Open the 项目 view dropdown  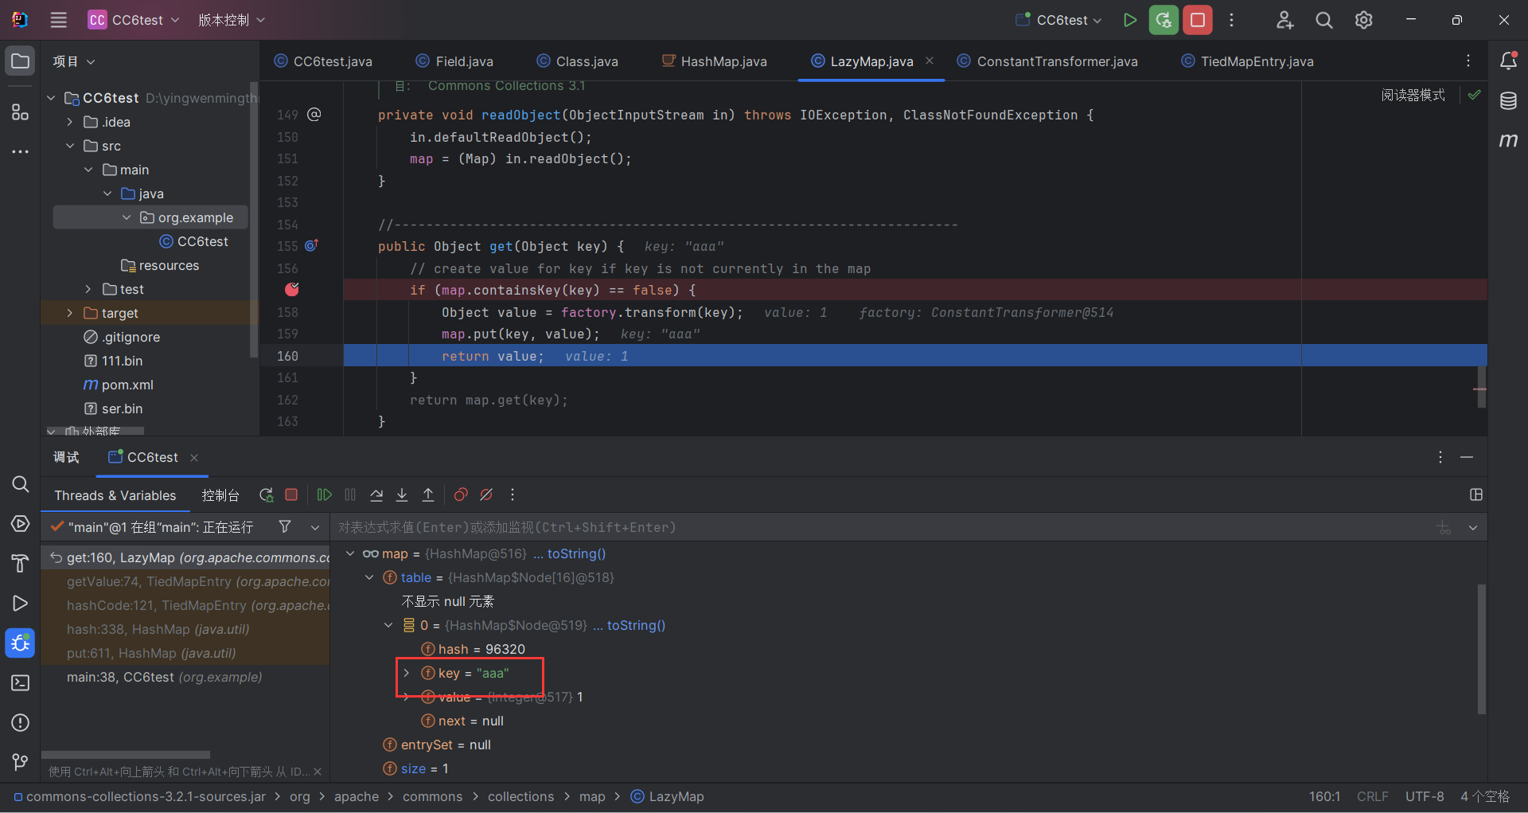pos(74,61)
